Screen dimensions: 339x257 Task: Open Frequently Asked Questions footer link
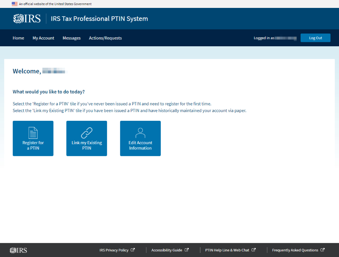pos(295,250)
